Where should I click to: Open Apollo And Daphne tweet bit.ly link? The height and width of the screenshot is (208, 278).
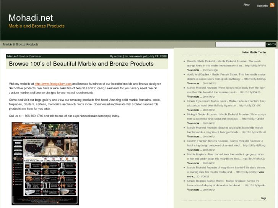pos(255,79)
